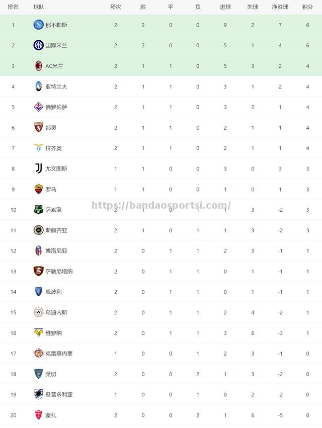Click the Inter Milan club logo
This screenshot has width=322, height=428.
[39, 45]
